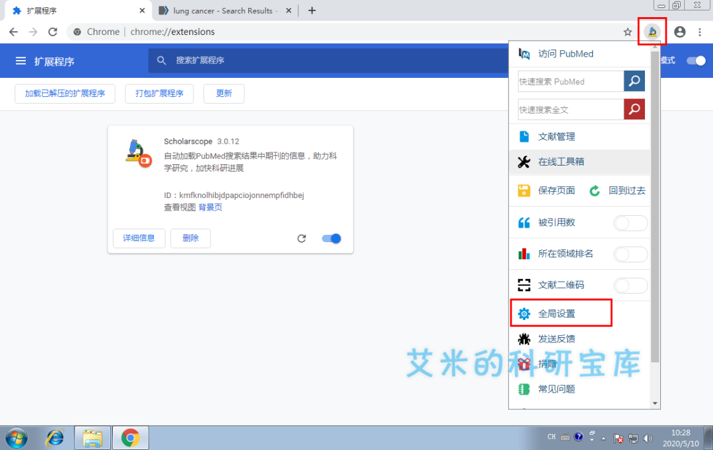Click the 回到过去 refresh icon
This screenshot has height=450, width=713.
594,189
